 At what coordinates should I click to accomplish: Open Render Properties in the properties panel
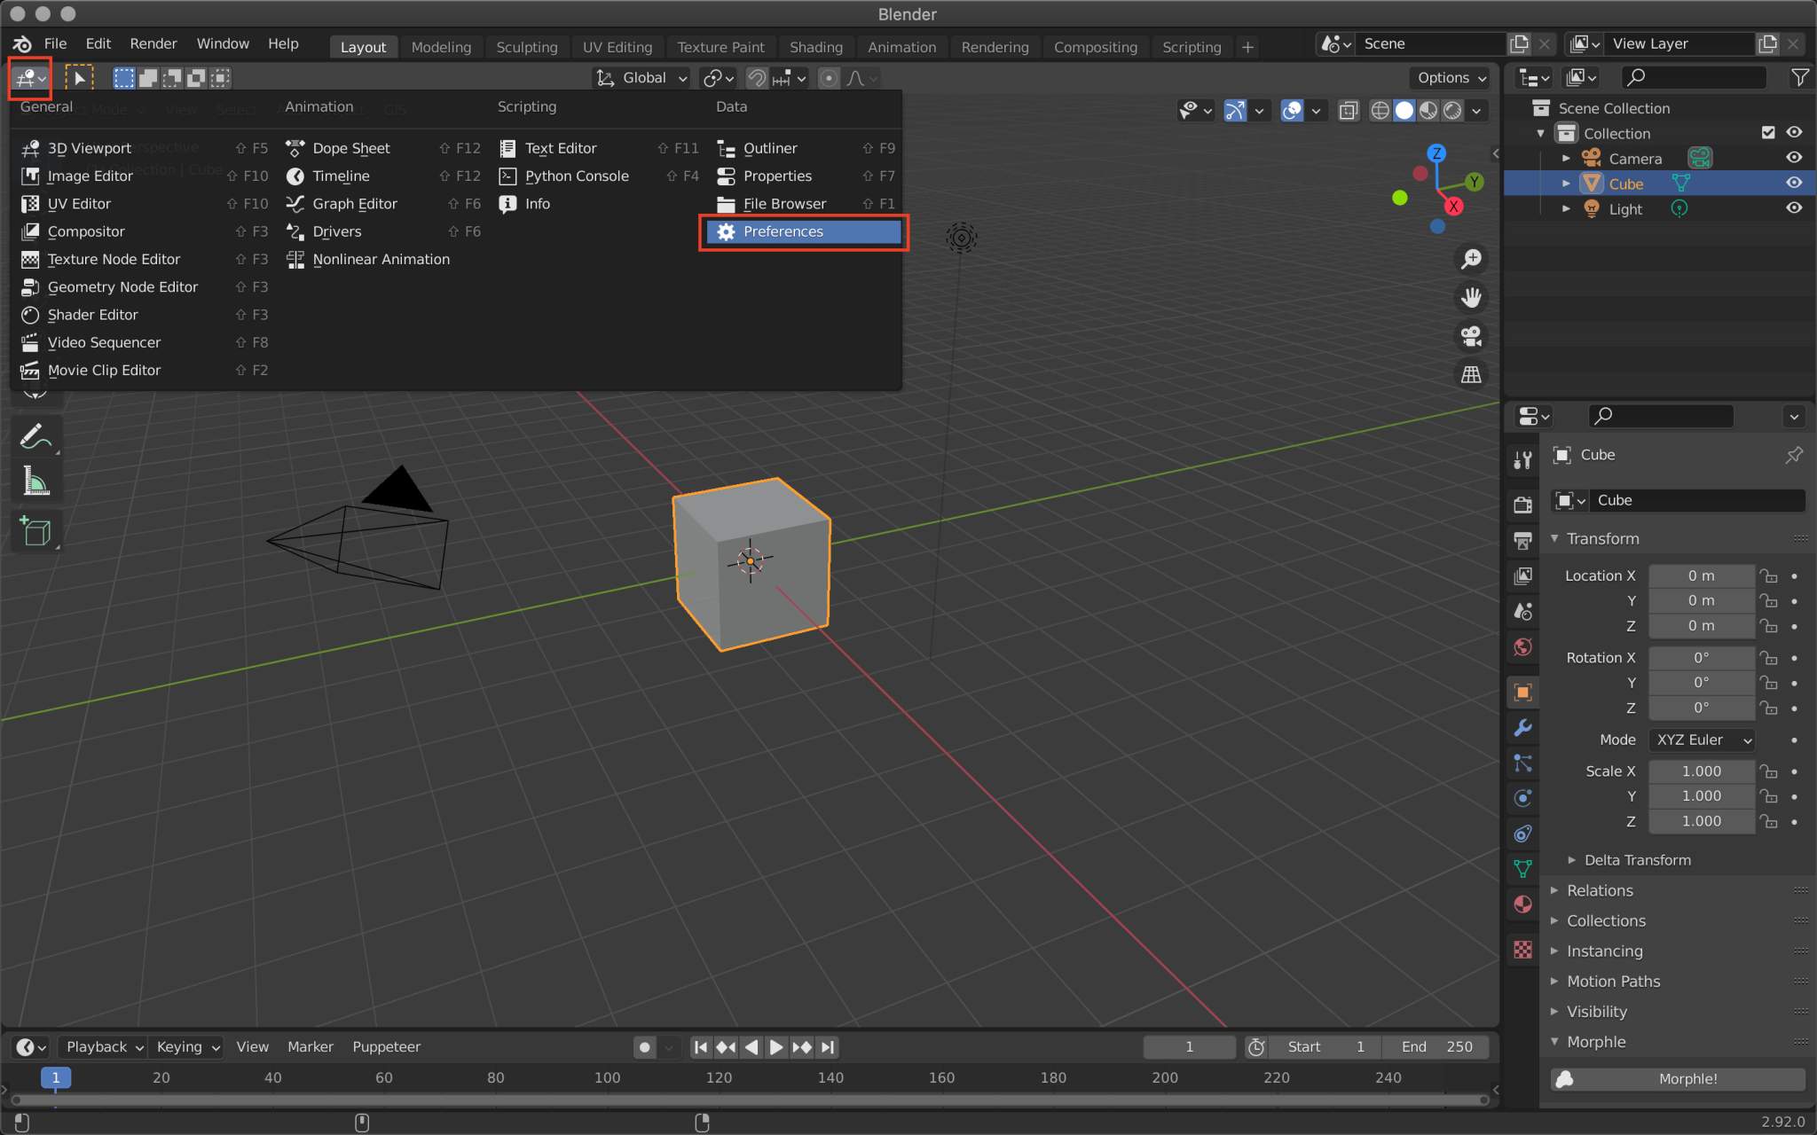coord(1522,504)
